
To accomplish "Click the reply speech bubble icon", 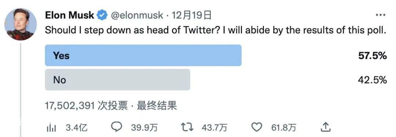I will [117, 127].
